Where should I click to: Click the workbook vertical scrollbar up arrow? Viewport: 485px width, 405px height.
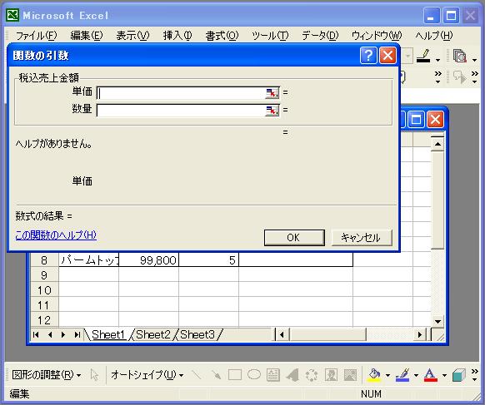point(437,144)
